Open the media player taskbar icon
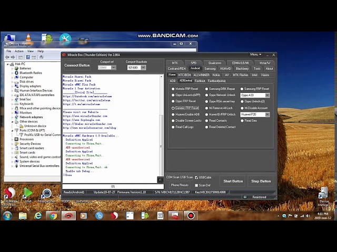Image resolution: width=337 pixels, height=252 pixels. 84,216
